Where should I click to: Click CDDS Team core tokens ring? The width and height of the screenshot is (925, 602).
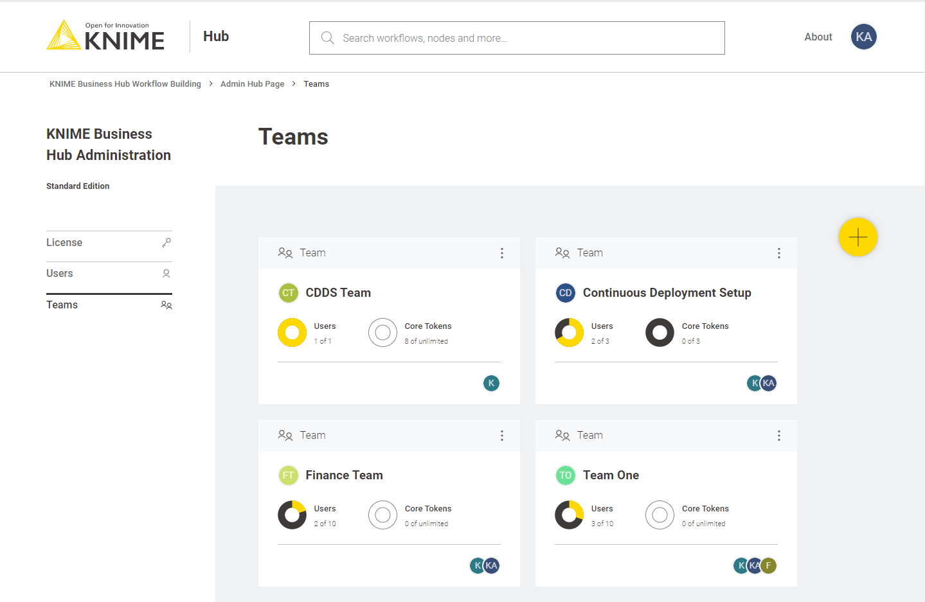(x=382, y=333)
